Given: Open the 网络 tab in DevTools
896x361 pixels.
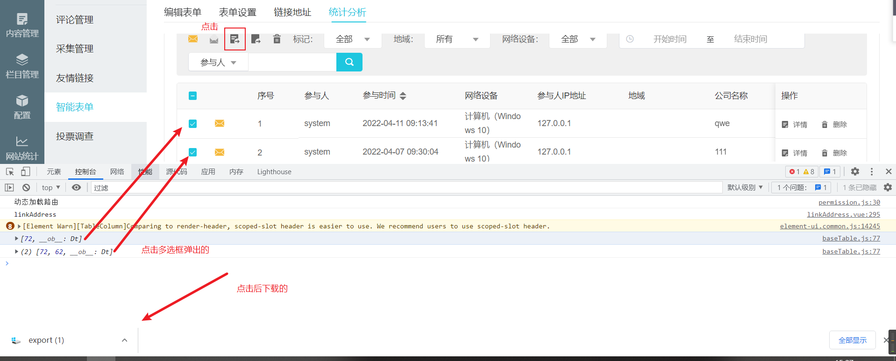Looking at the screenshot, I should coord(117,171).
